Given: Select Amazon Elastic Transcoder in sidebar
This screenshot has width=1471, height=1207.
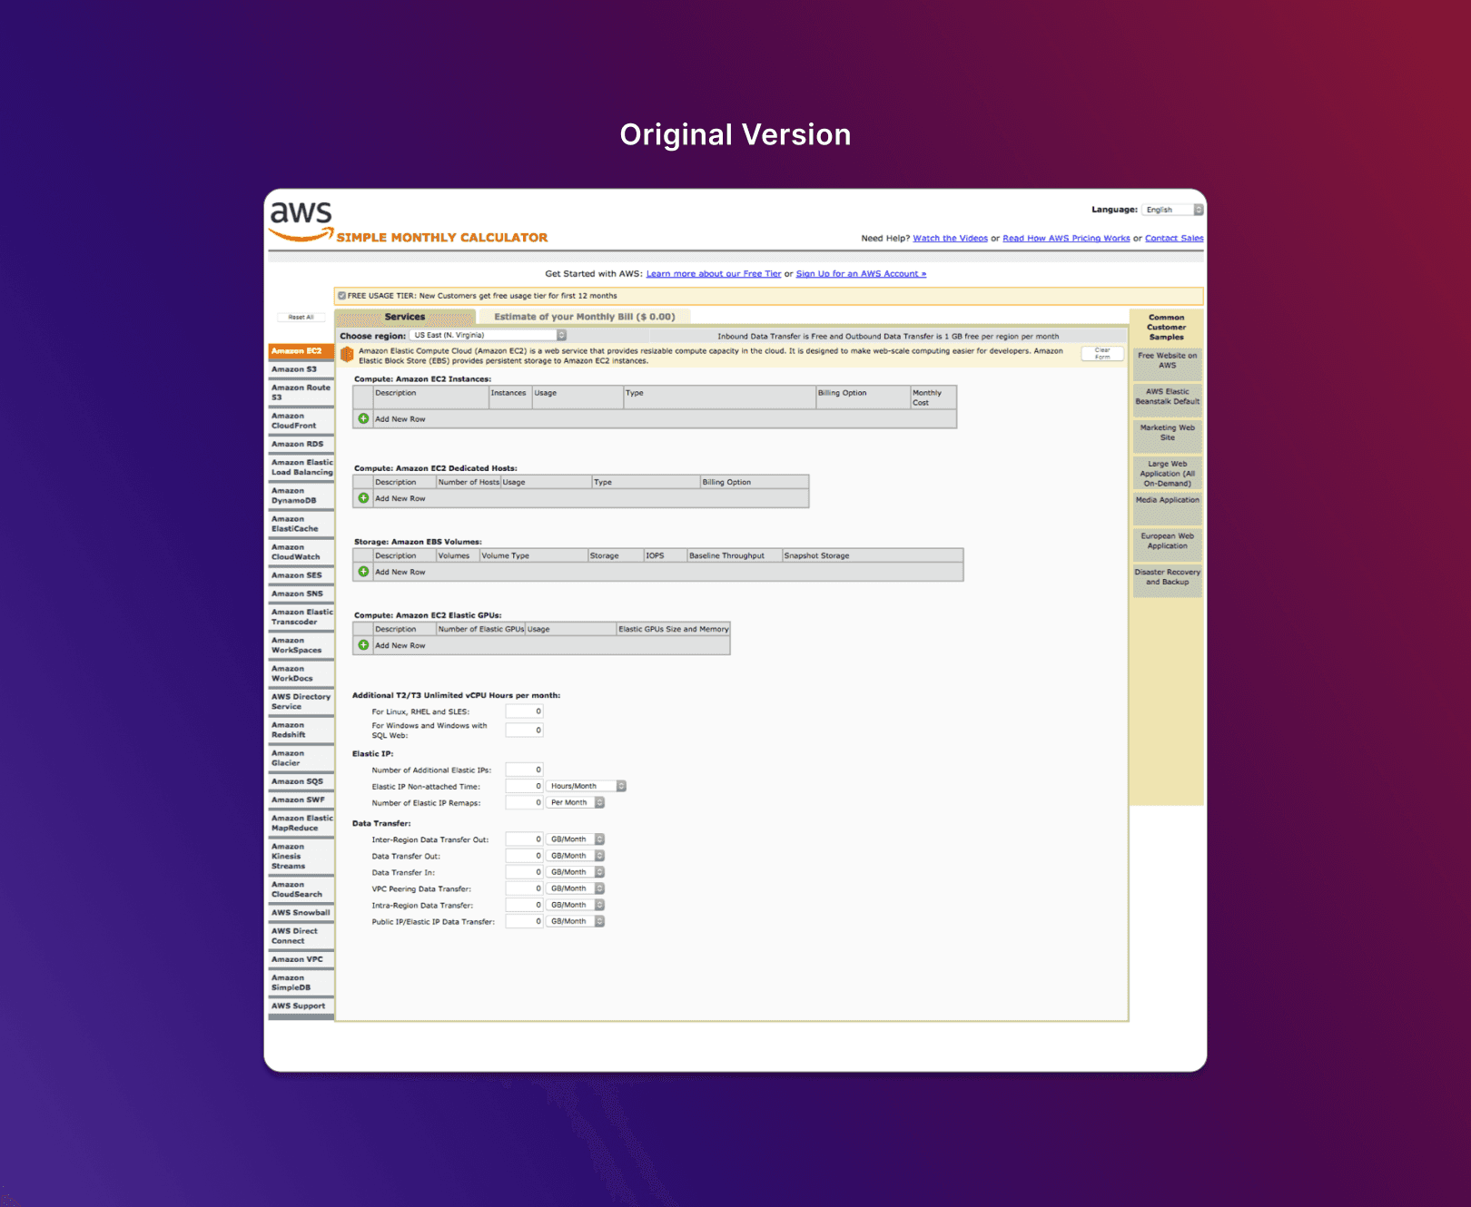Looking at the screenshot, I should point(301,617).
